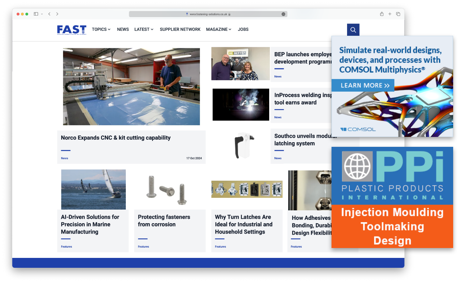Open the Southco latch handle image
This screenshot has height=283, width=460.
tap(244, 146)
